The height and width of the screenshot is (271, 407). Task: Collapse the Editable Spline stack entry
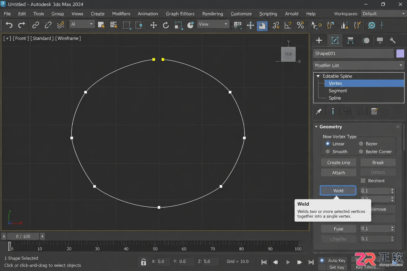pos(318,76)
